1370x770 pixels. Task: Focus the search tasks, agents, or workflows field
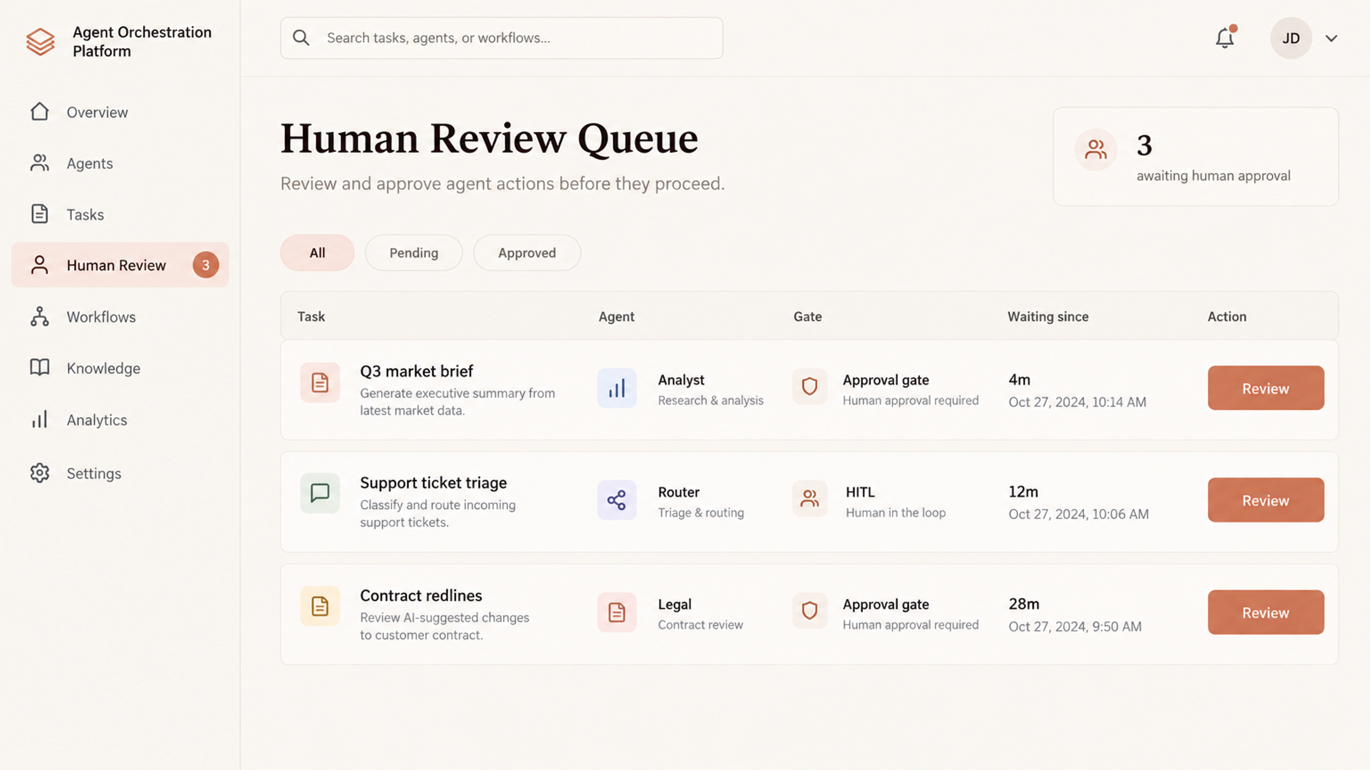[x=501, y=38]
